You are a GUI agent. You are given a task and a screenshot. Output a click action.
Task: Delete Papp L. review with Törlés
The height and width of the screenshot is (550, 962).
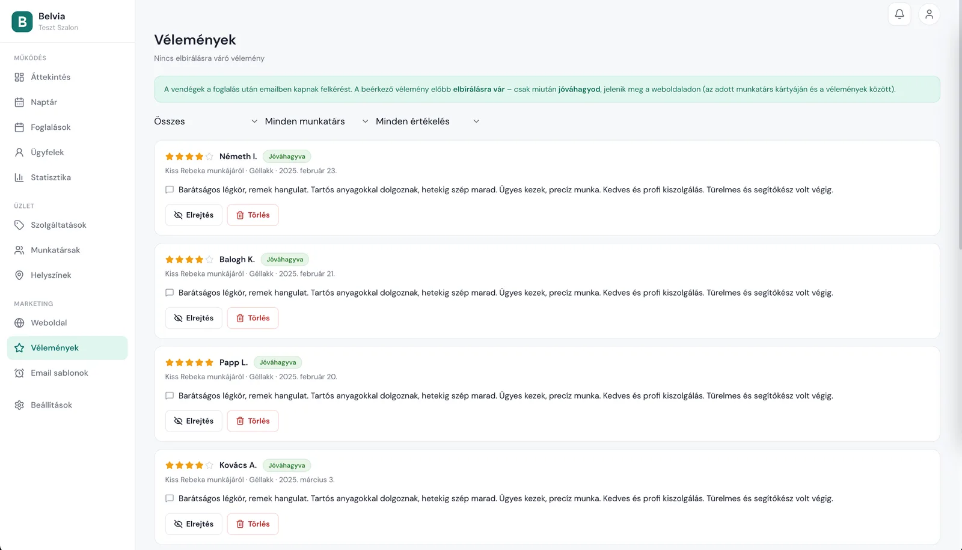253,421
